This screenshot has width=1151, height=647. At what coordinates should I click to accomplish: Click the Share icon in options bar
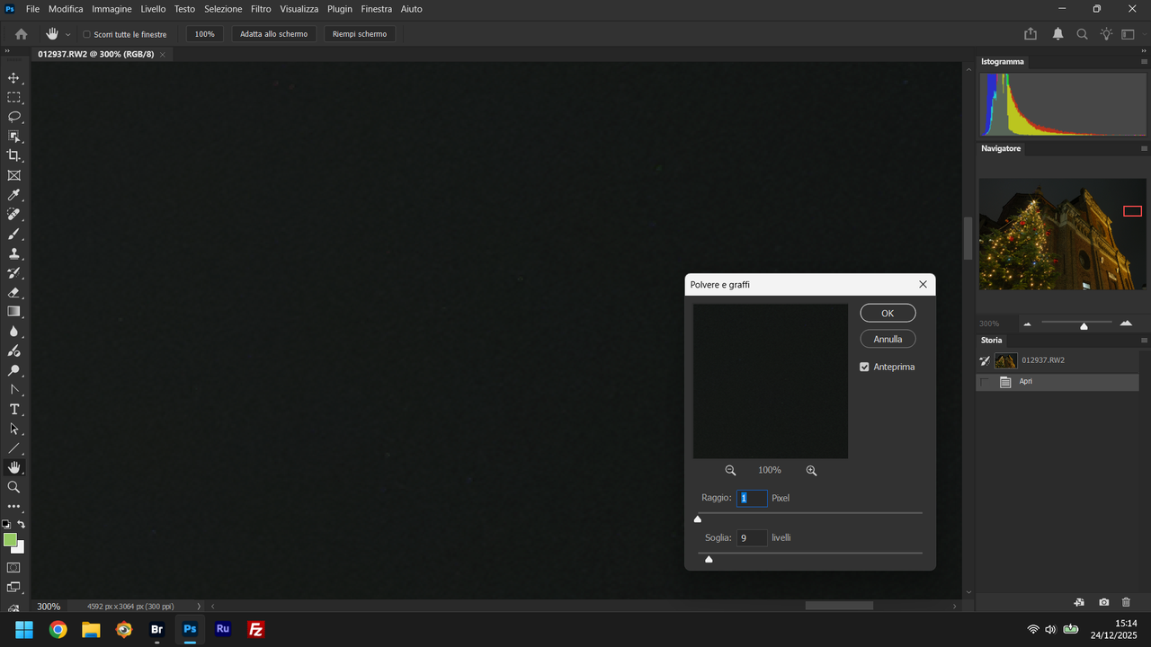point(1031,34)
